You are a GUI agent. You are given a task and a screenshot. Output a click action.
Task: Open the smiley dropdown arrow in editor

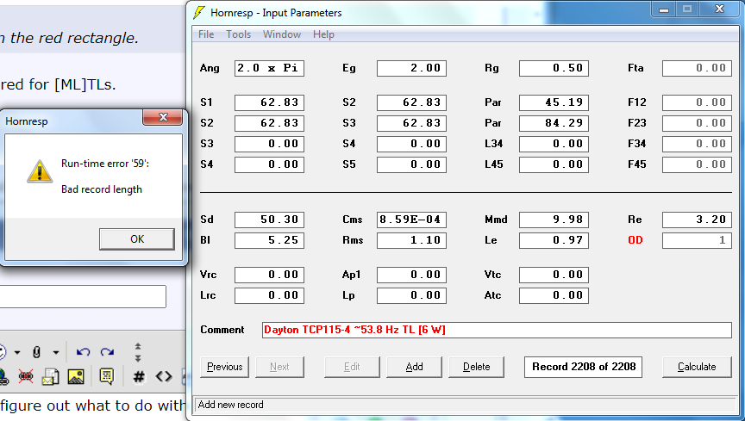17,353
